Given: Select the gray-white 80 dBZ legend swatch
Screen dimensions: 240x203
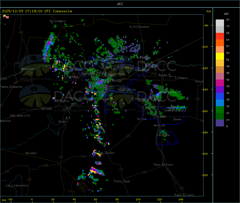Looking at the screenshot, I should pyautogui.click(x=220, y=23).
